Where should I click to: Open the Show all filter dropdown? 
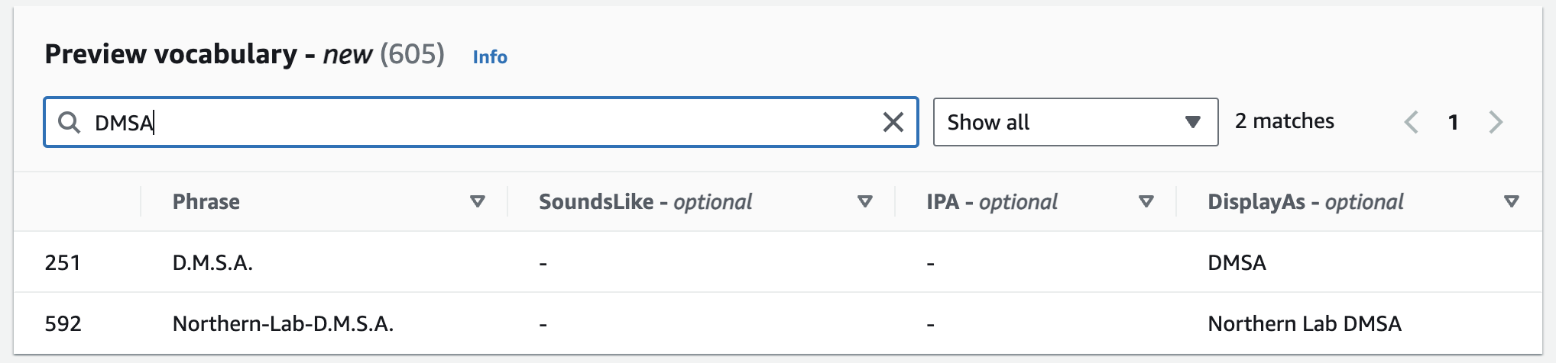click(1075, 122)
